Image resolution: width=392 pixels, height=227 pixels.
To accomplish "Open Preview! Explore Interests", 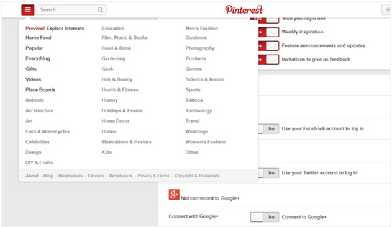I will coord(55,28).
